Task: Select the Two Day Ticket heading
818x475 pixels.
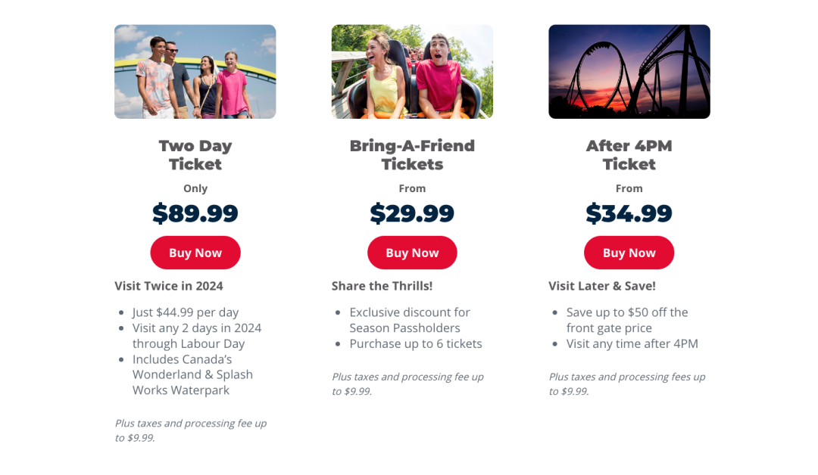Action: pyautogui.click(x=195, y=155)
